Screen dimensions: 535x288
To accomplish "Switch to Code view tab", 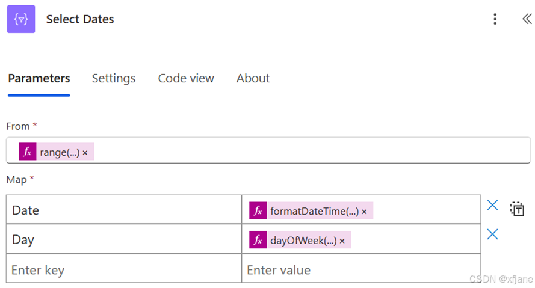I will click(x=186, y=78).
